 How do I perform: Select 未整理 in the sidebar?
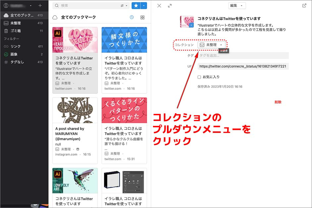pyautogui.click(x=16, y=23)
